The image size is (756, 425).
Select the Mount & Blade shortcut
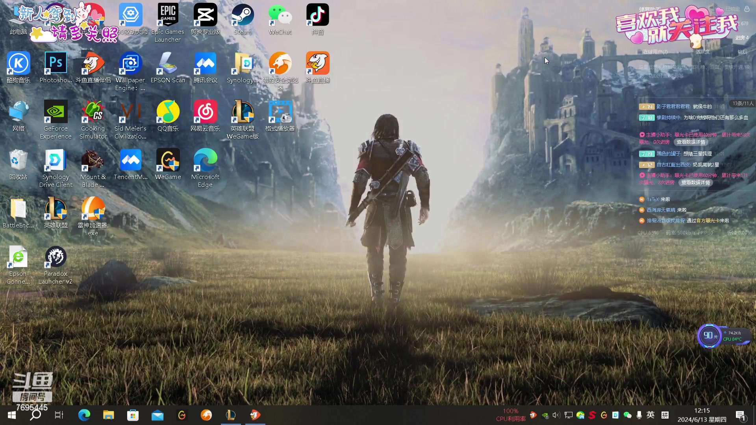pos(93,168)
